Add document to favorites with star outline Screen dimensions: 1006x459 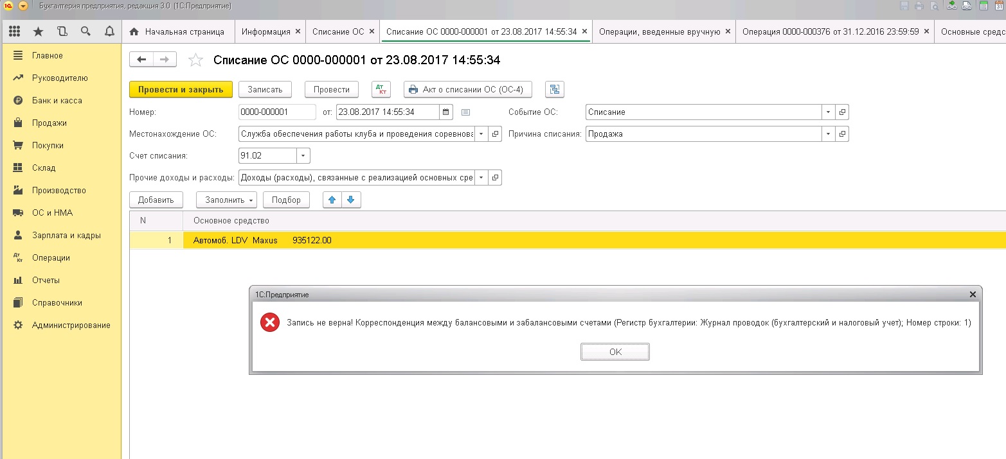tap(195, 60)
